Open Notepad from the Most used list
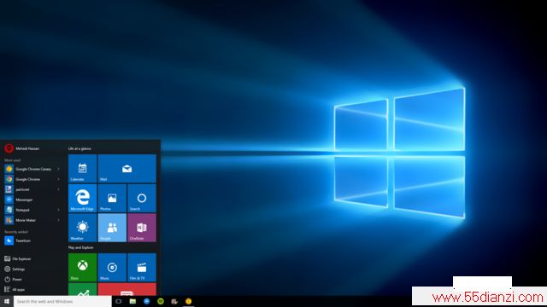This screenshot has width=547, height=307. 32,210
